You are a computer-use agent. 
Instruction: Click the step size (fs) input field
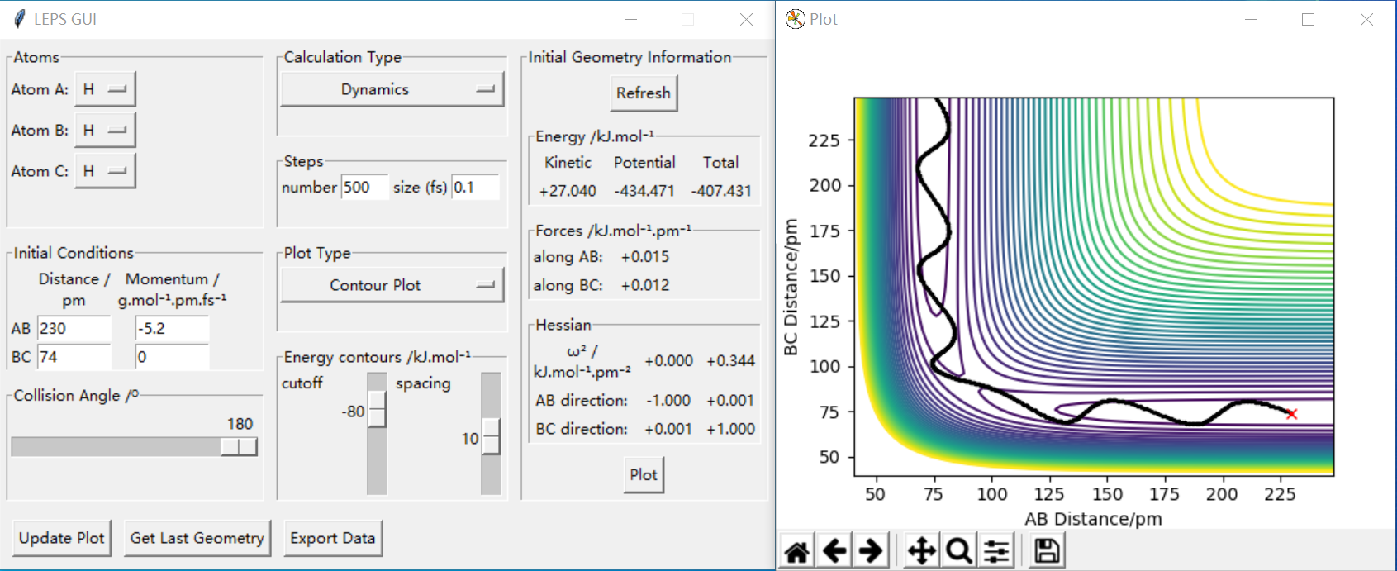475,187
